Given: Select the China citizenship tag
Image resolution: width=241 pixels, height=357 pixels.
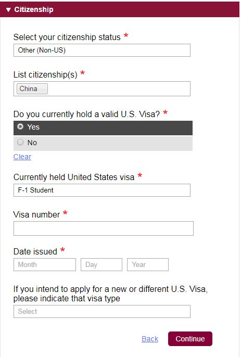Looking at the screenshot, I should (x=32, y=88).
